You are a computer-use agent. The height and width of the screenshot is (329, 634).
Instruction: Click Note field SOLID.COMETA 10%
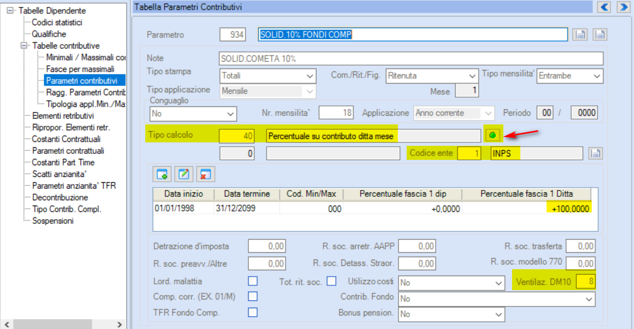click(x=411, y=58)
